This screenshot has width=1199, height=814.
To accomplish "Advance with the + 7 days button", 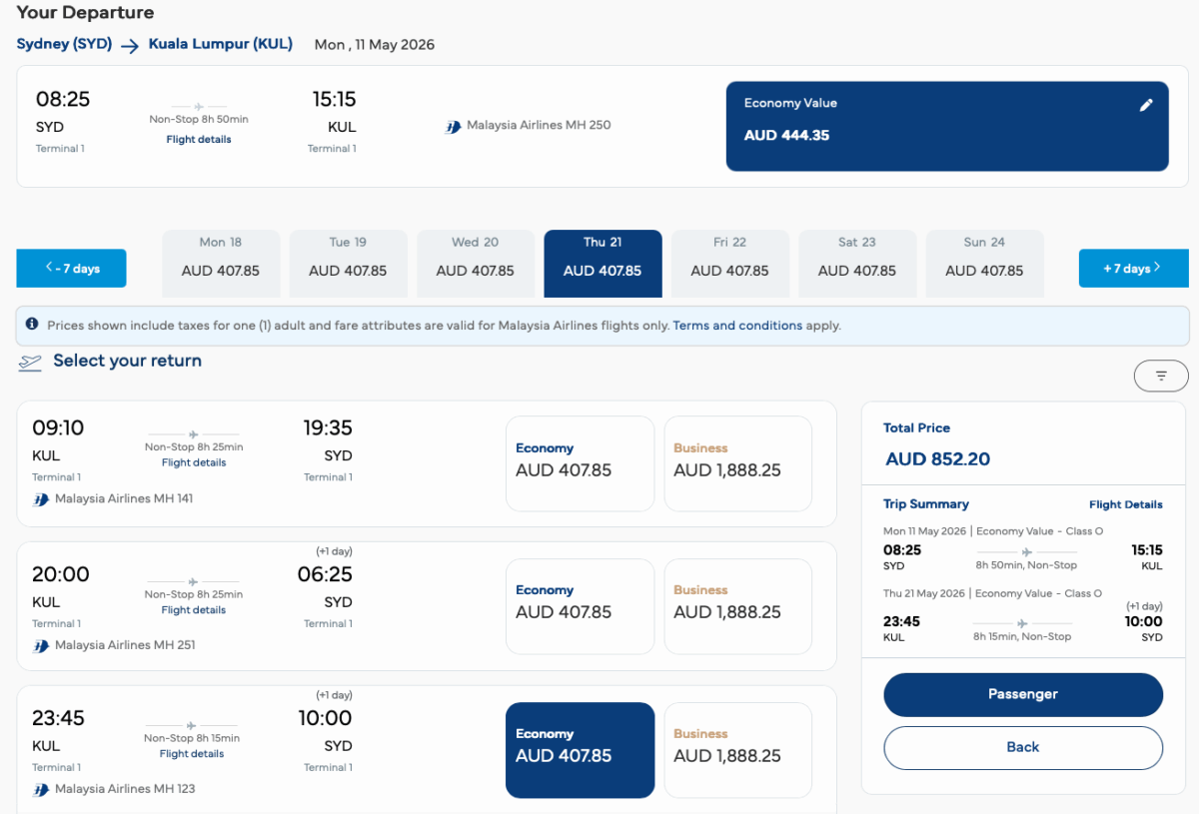I will (1133, 268).
